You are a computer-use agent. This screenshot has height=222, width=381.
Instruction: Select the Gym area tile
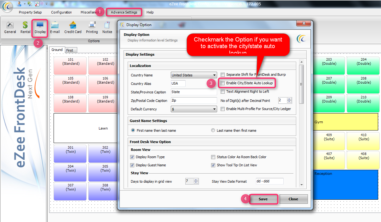pos(346,122)
